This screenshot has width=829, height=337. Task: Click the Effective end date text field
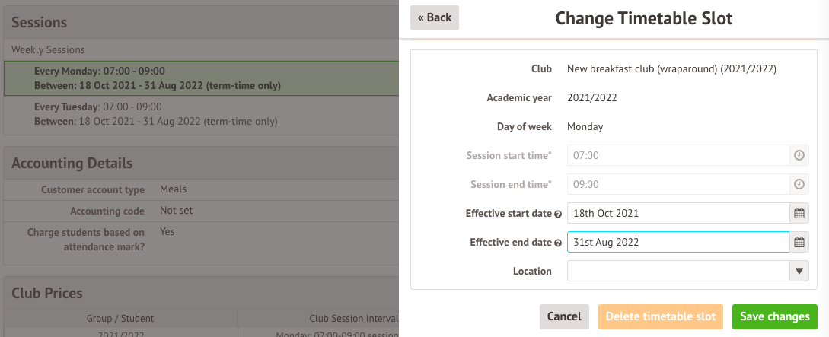coord(678,243)
